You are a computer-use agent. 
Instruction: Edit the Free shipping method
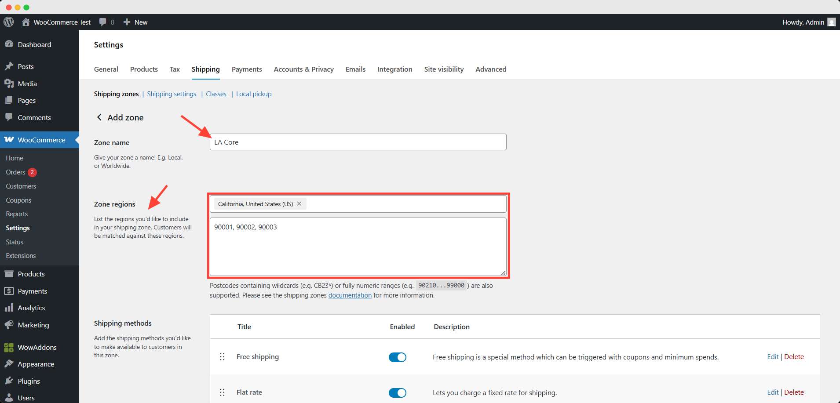pos(773,356)
